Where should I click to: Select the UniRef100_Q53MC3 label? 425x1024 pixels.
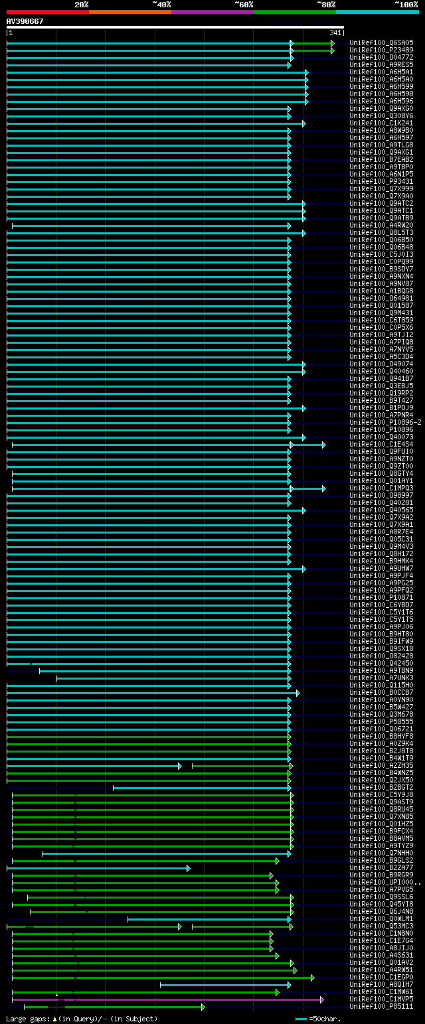(381, 926)
